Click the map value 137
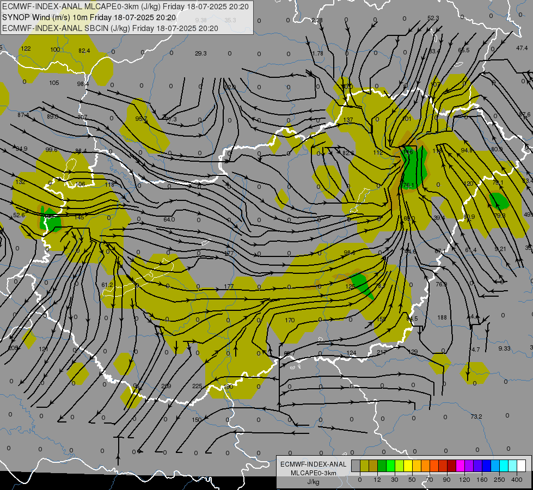The width and height of the screenshot is (533, 490). [348, 120]
